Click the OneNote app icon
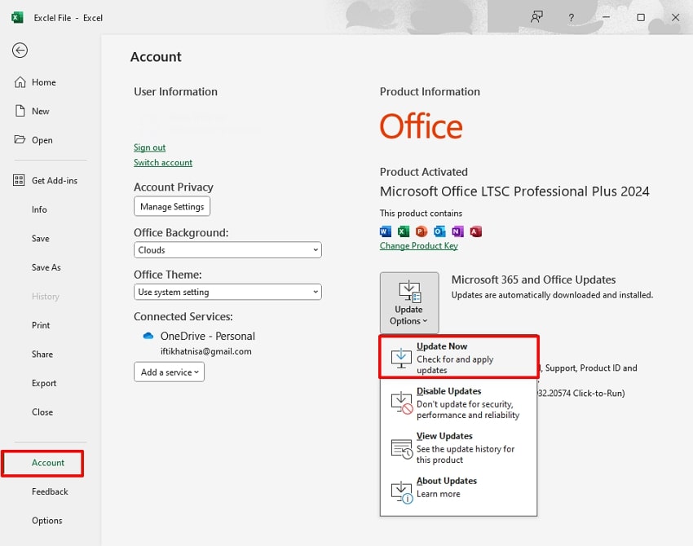Screen dimensions: 693x546 [x=458, y=231]
